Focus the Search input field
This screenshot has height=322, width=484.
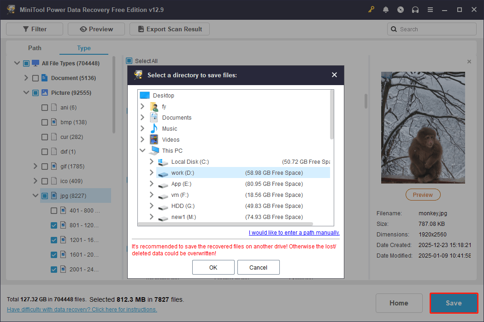click(x=432, y=29)
